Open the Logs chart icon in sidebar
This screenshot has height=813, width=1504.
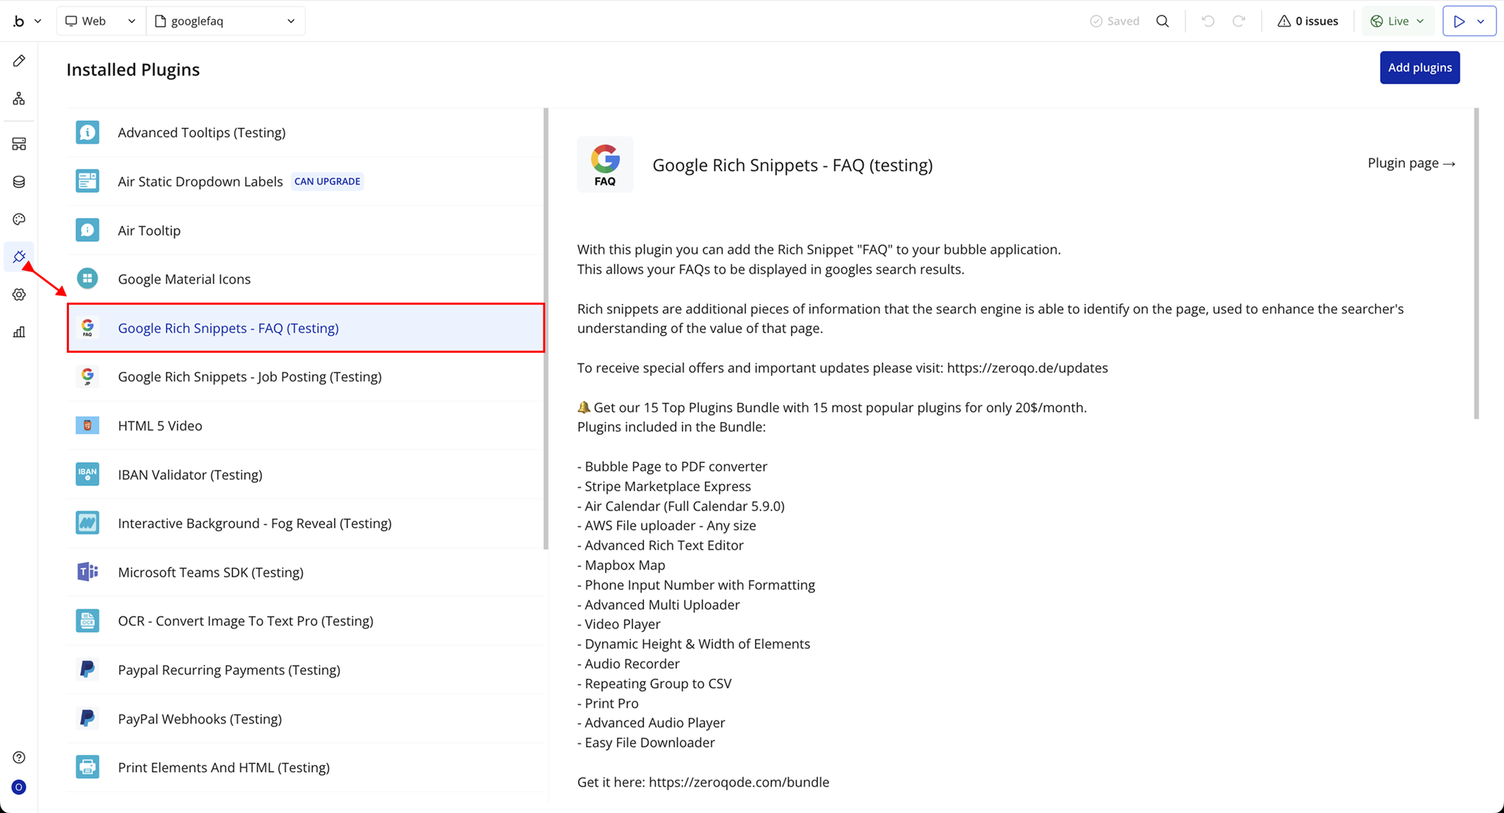[x=19, y=332]
